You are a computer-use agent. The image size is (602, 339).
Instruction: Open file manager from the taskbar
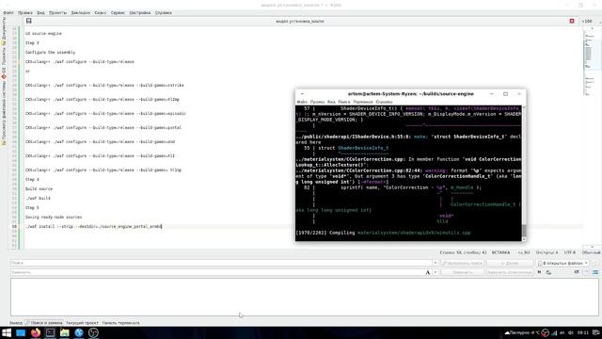tap(65, 332)
